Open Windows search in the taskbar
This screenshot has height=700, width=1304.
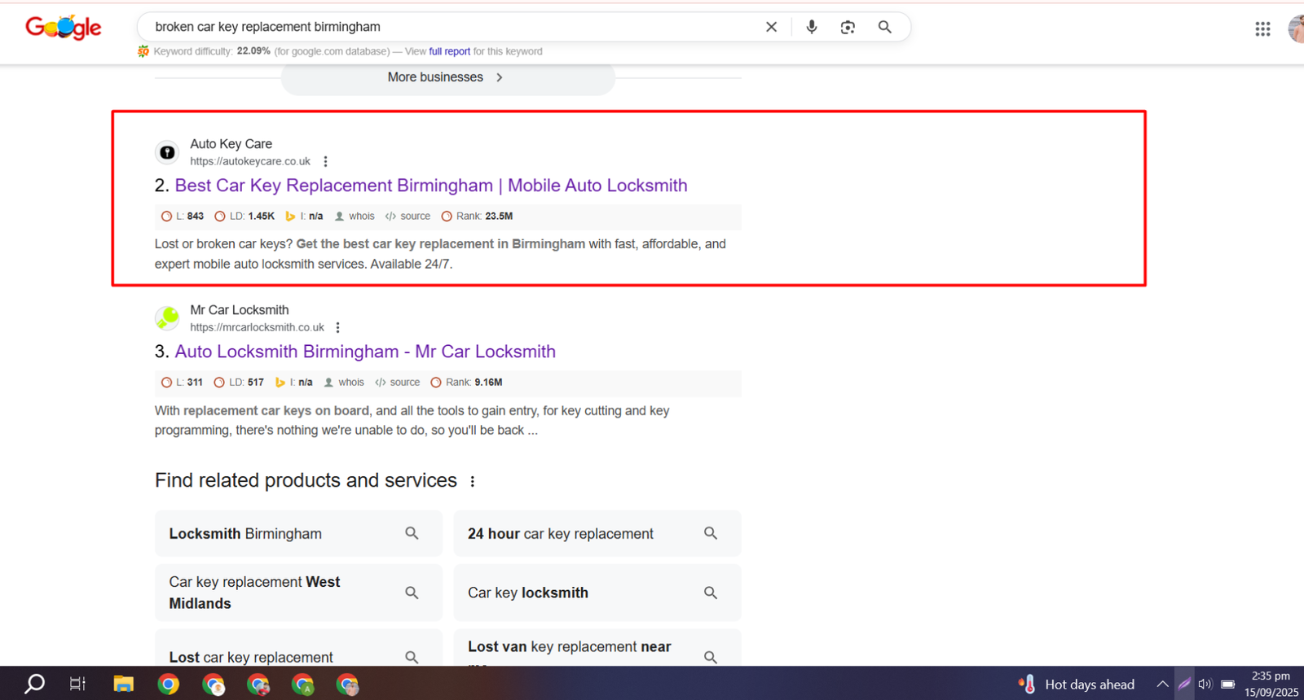34,685
